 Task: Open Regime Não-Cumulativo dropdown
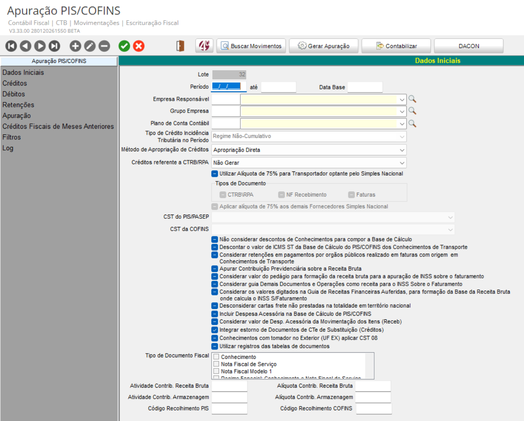[x=309, y=136]
